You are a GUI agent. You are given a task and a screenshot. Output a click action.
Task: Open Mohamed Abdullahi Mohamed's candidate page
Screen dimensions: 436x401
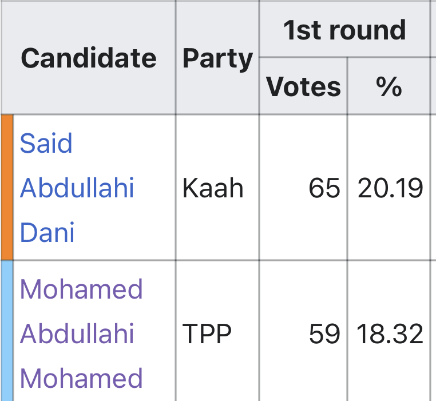point(81,333)
